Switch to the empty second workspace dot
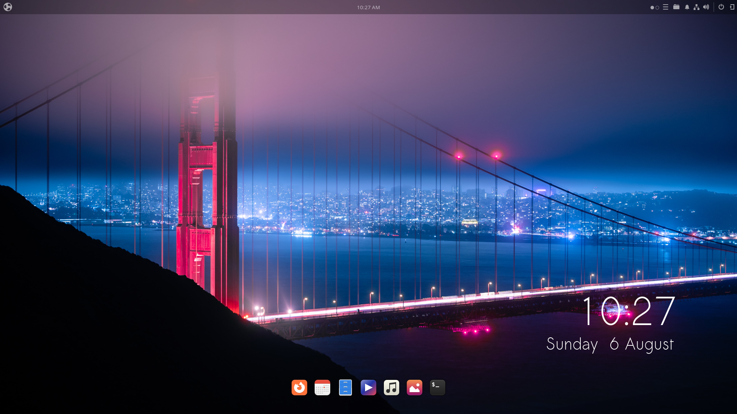Viewport: 737px width, 414px height. pyautogui.click(x=657, y=7)
